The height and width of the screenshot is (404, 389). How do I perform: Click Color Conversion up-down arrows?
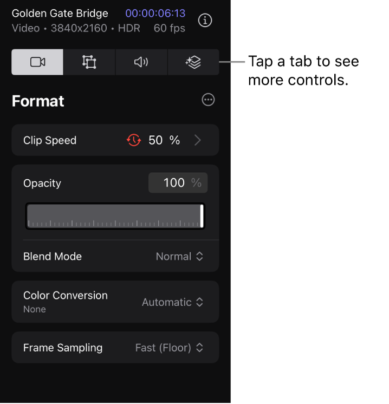pyautogui.click(x=199, y=302)
